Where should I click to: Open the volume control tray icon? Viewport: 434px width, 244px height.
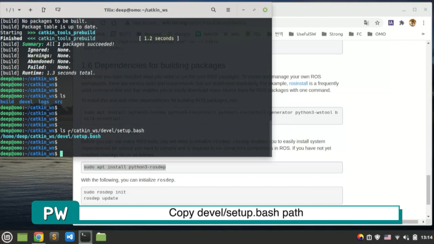click(x=406, y=237)
